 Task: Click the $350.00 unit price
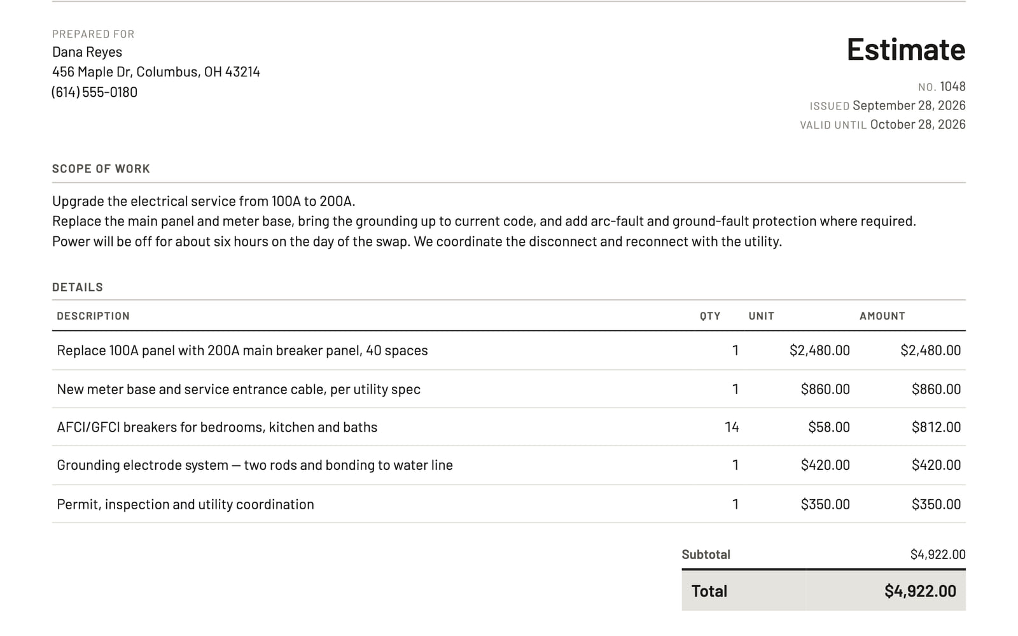(x=825, y=505)
